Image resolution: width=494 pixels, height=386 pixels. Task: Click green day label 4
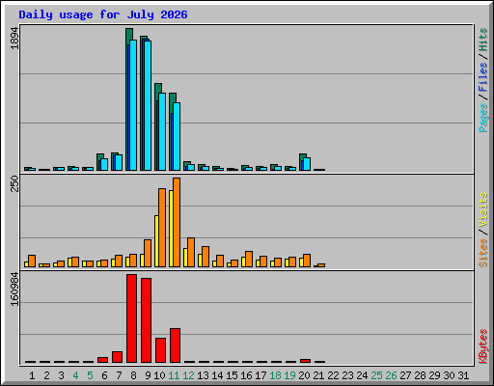pos(75,375)
